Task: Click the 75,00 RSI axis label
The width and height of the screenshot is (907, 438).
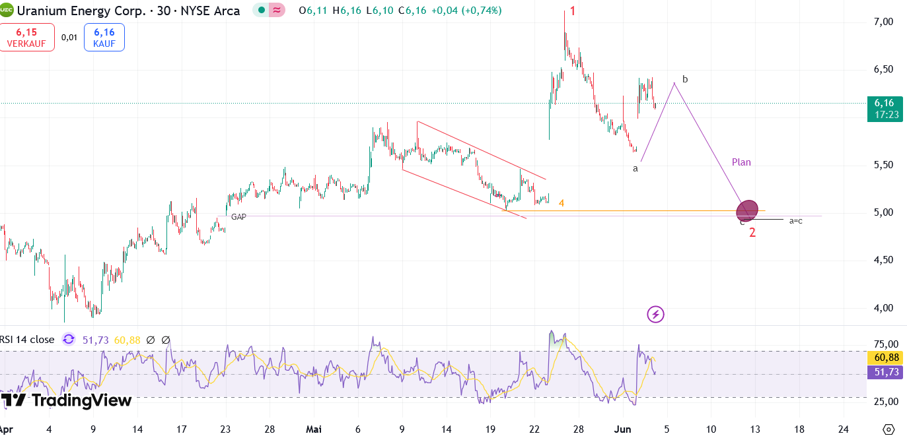Action: tap(886, 344)
